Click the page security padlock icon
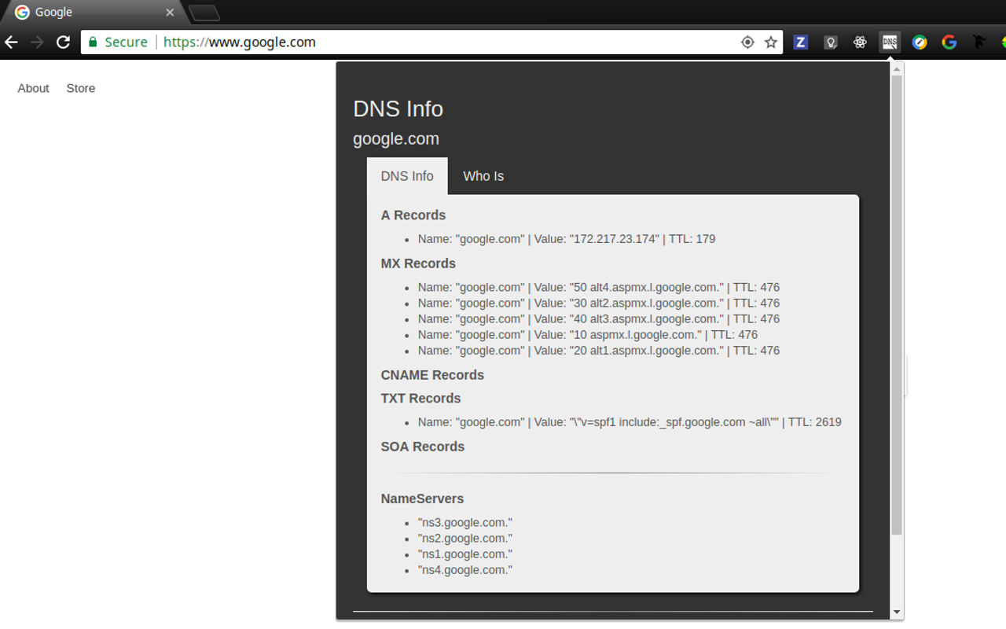 pos(92,42)
